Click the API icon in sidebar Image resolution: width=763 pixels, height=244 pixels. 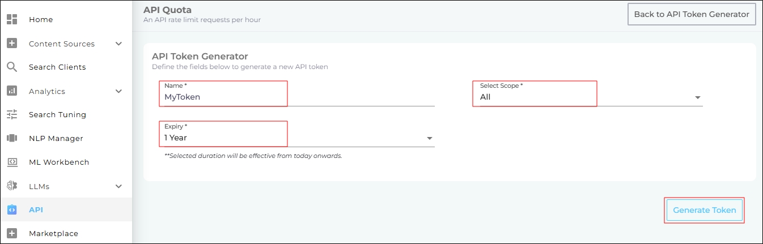(x=12, y=209)
